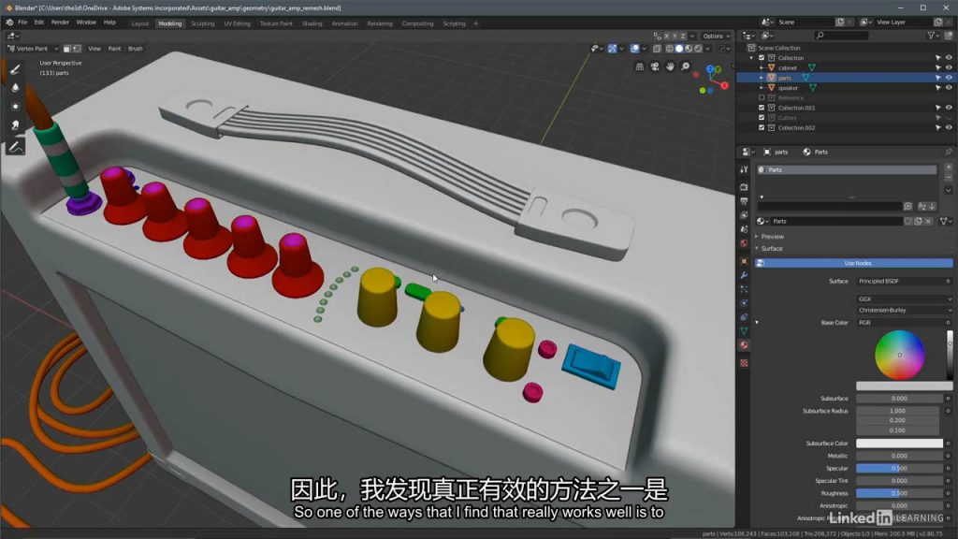Click the Options button in viewport header

point(715,36)
